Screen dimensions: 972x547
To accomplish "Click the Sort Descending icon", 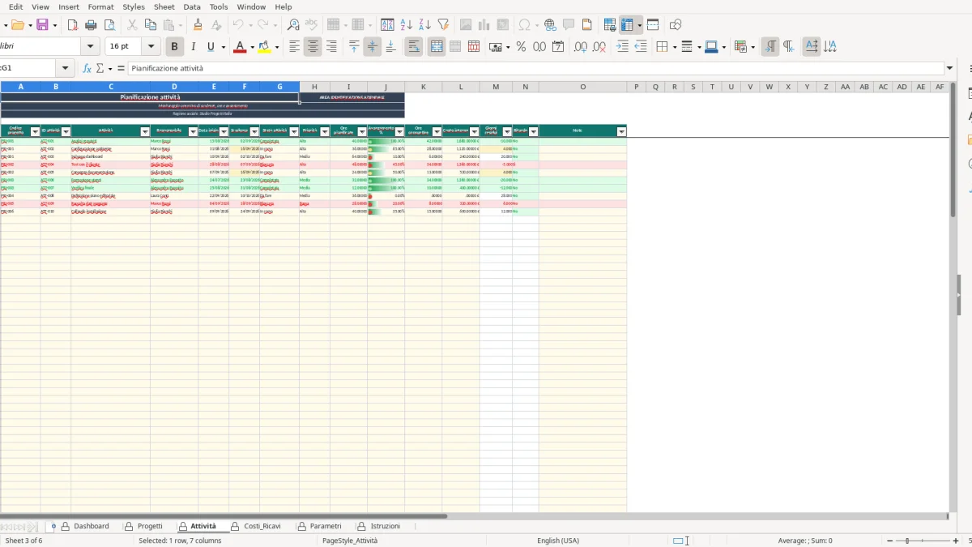I will [x=424, y=25].
